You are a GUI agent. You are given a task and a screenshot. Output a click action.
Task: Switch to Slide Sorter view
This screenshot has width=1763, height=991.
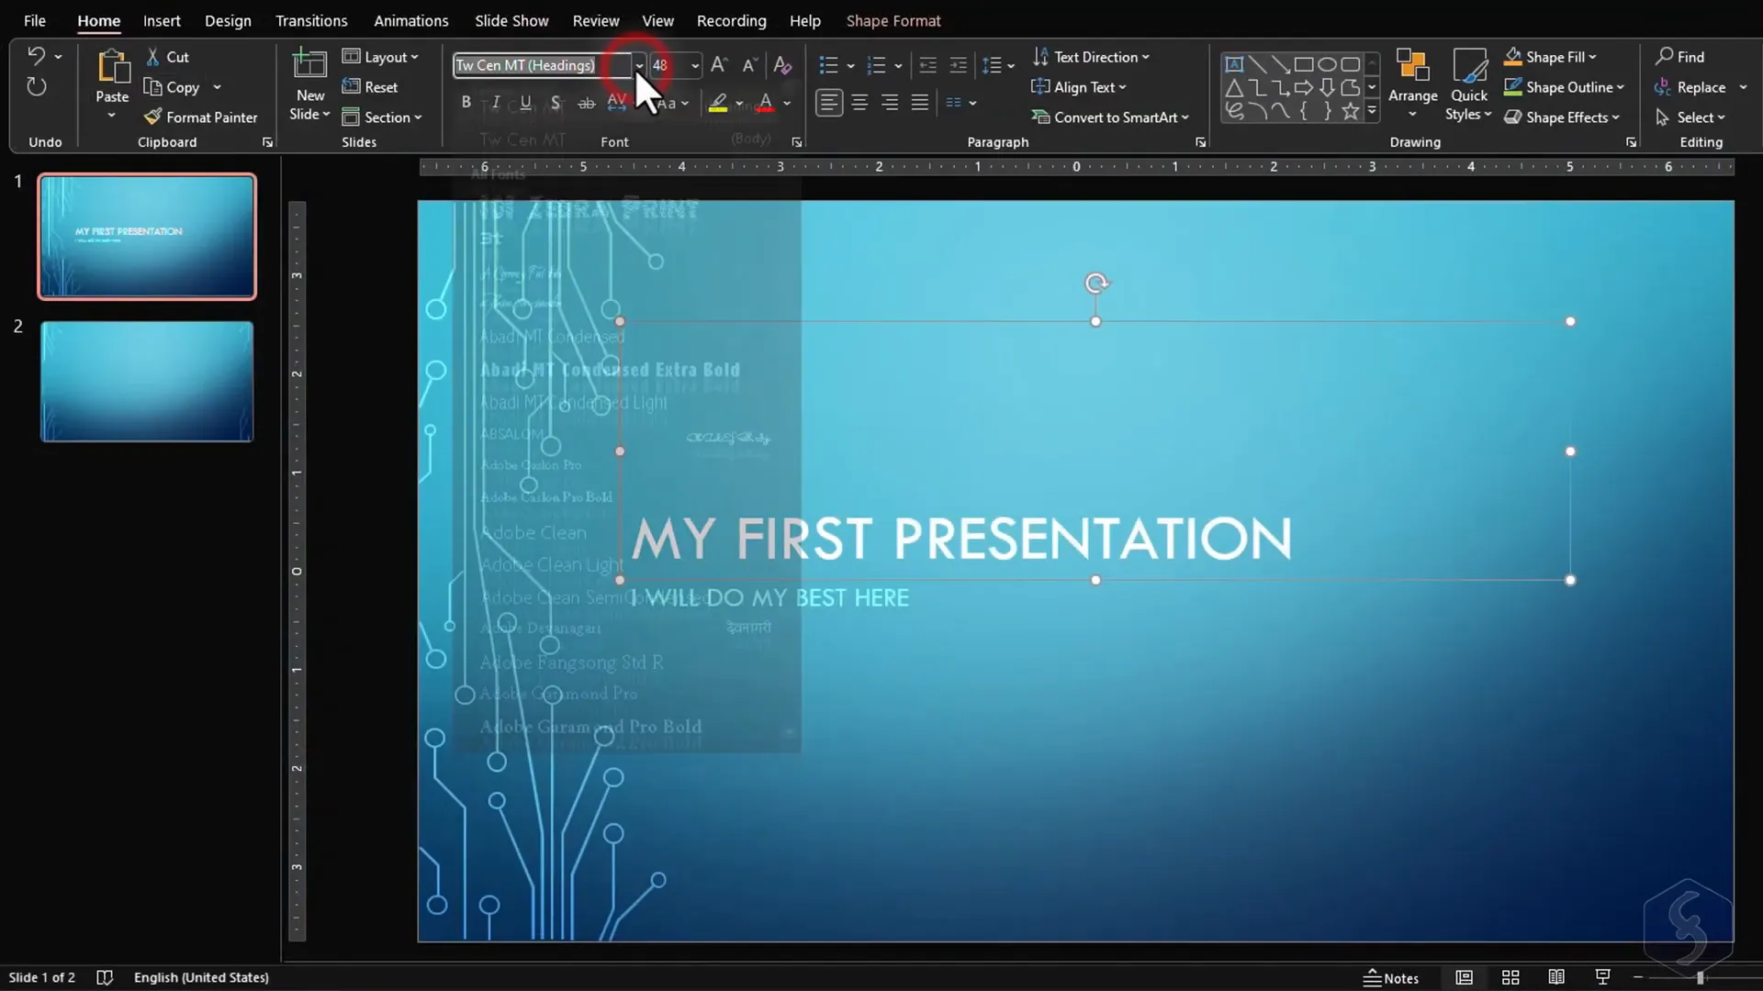coord(1510,977)
